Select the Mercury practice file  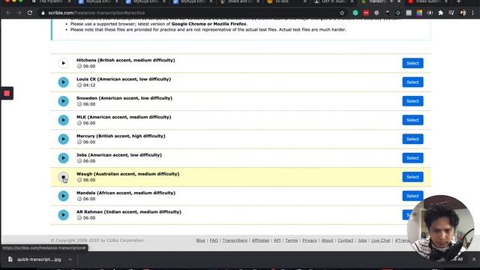click(x=412, y=139)
